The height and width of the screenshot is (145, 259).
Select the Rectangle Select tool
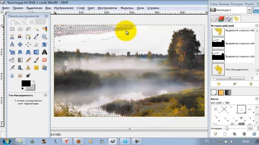[12, 29]
